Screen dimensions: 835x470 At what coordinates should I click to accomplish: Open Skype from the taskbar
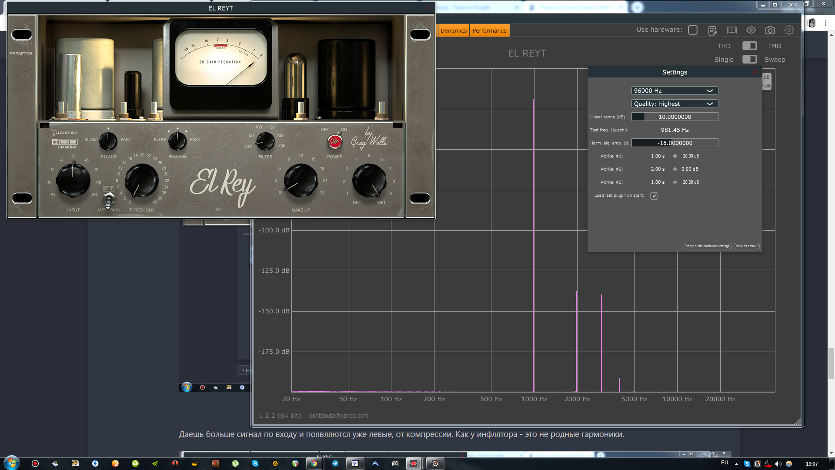255,463
